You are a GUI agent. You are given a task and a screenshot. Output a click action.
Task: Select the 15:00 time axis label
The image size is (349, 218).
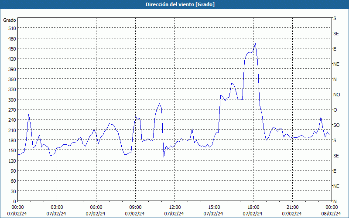(214, 207)
